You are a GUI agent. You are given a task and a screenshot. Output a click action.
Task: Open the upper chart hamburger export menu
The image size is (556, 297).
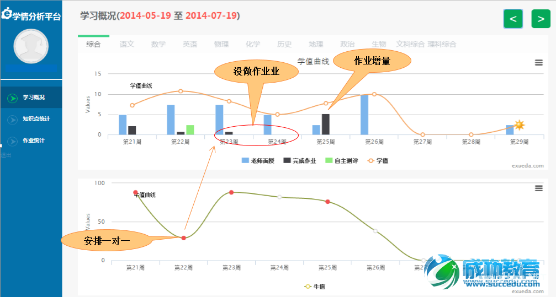(x=539, y=63)
